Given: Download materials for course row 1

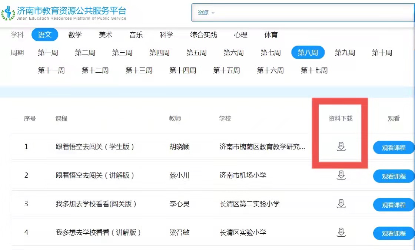Looking at the screenshot, I should pos(341,147).
